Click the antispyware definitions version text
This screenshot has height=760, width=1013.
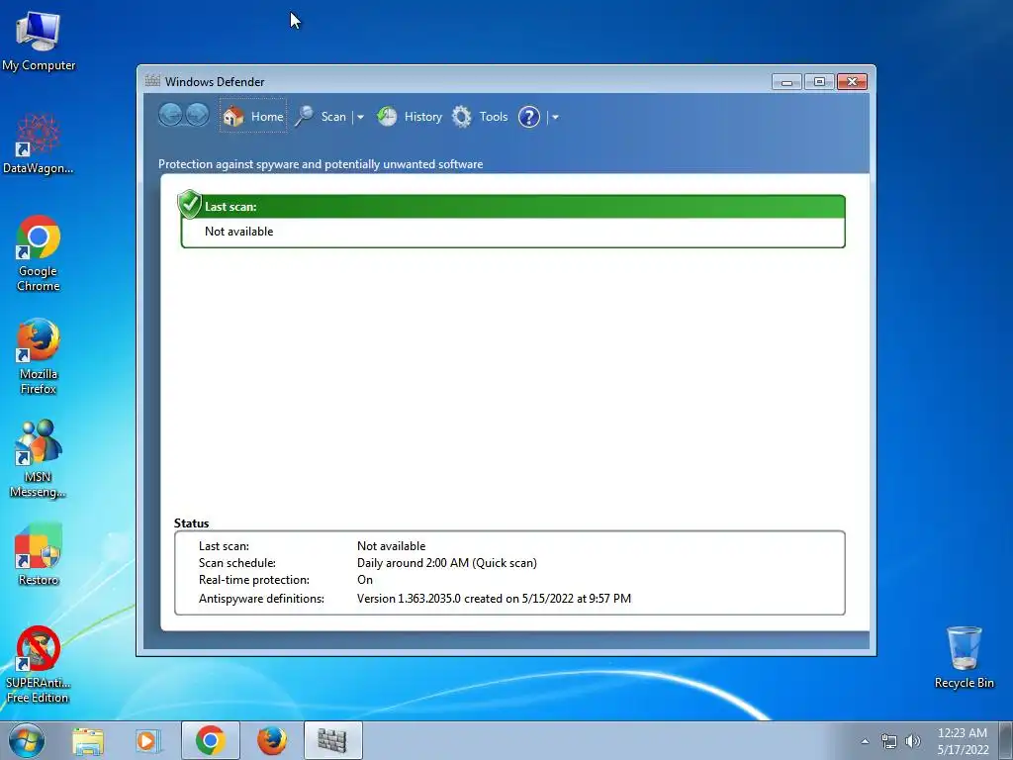click(495, 599)
